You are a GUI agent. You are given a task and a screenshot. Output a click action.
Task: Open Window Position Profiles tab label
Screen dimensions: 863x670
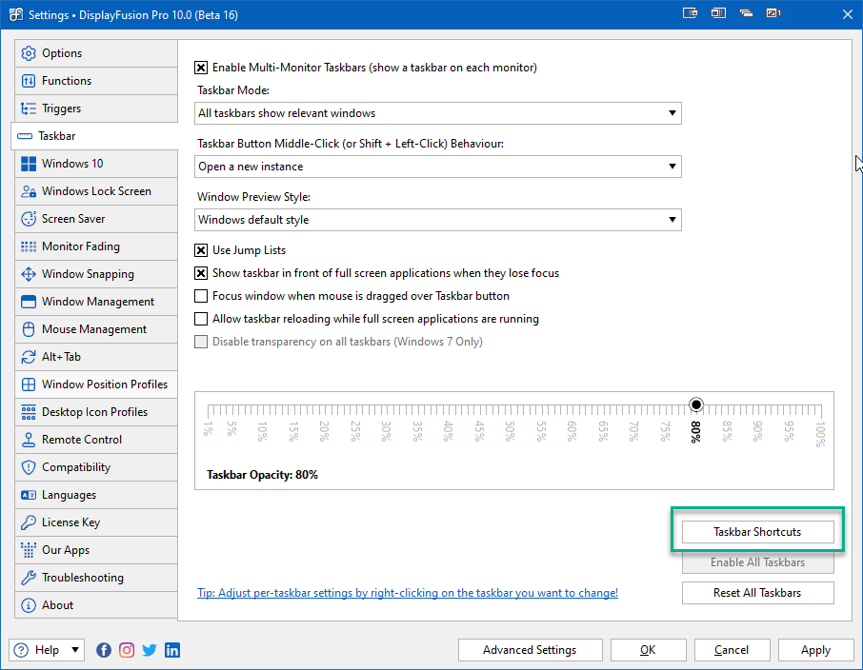tap(105, 384)
